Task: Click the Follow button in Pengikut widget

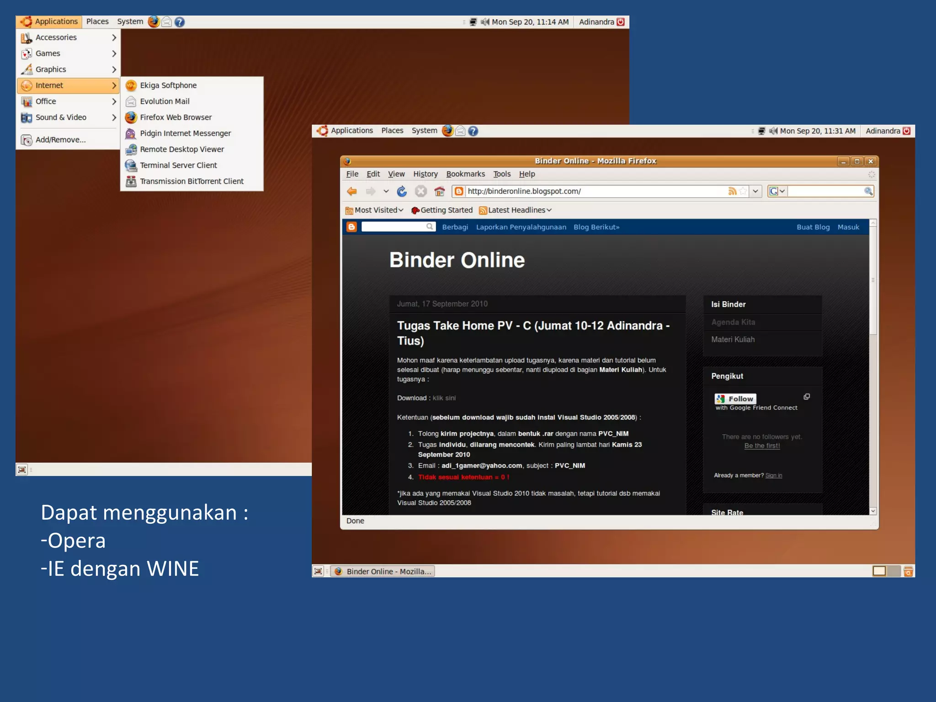Action: click(x=735, y=399)
